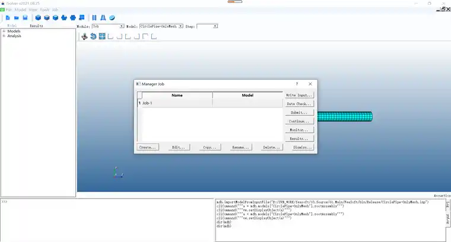Open the File menu

pos(9,10)
